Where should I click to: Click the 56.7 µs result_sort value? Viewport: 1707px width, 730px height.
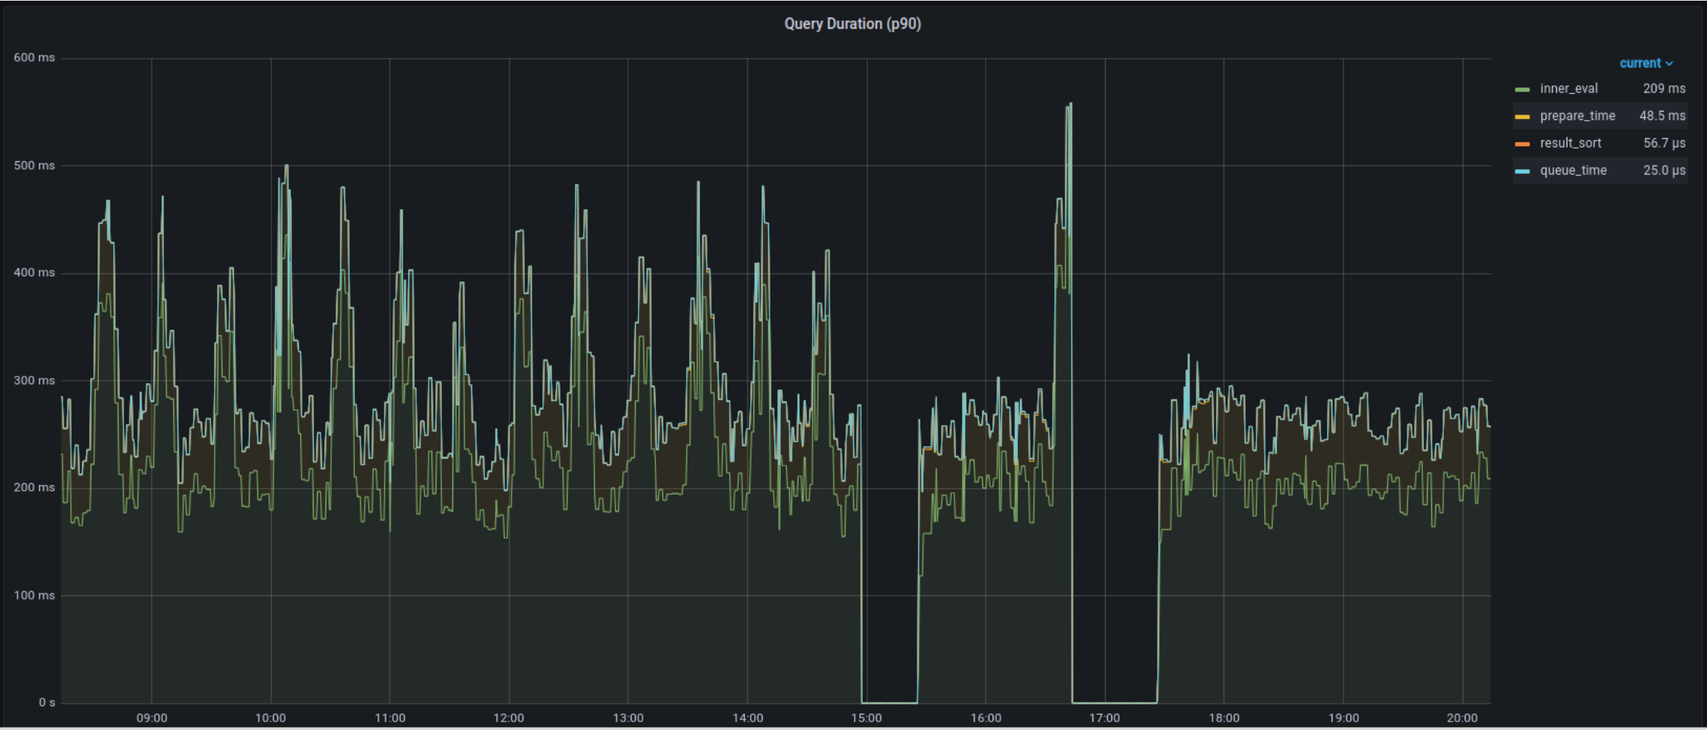(1664, 143)
